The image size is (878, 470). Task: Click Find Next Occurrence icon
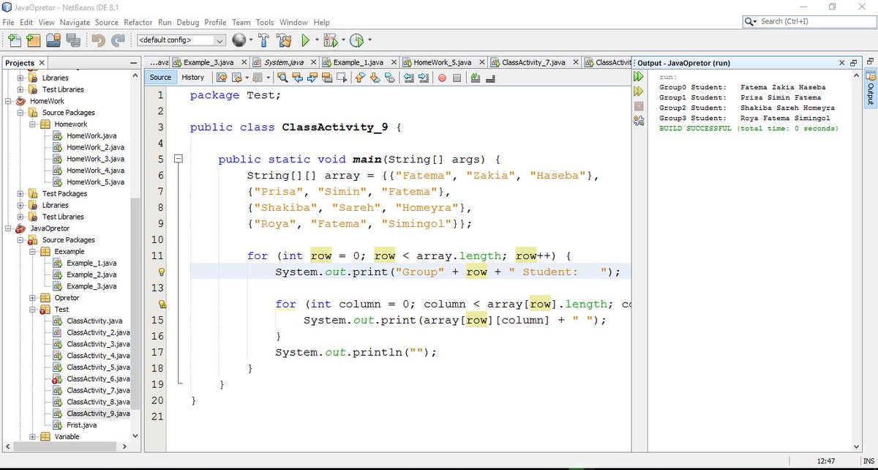click(x=313, y=78)
